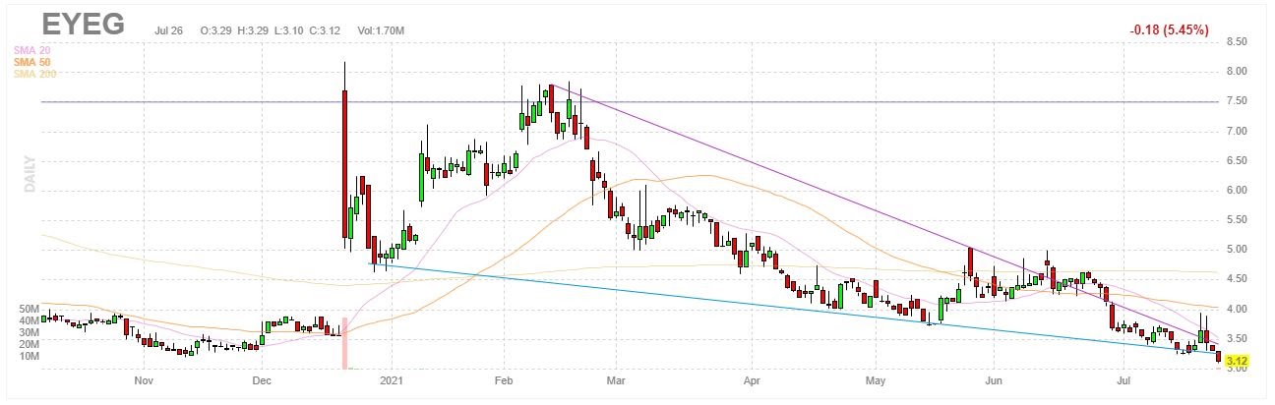Click the 7.50 price axis label
This screenshot has width=1275, height=405.
coord(1237,101)
